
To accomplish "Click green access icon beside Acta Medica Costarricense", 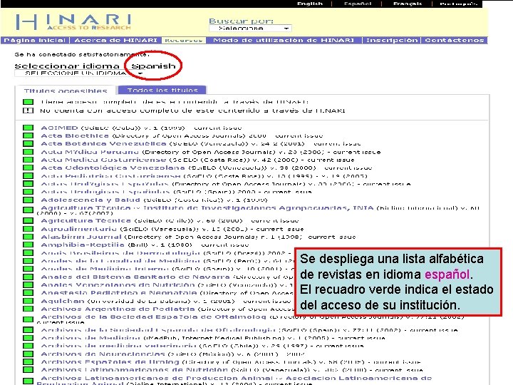I will (28, 160).
